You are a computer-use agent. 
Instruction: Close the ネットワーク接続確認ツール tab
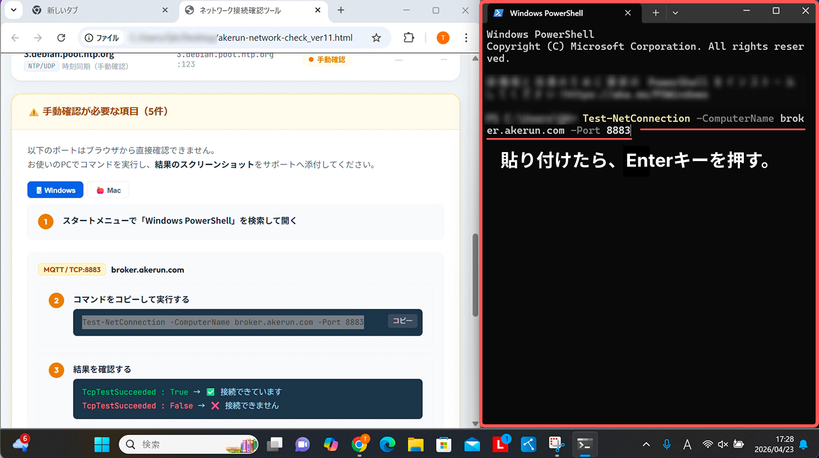point(318,10)
